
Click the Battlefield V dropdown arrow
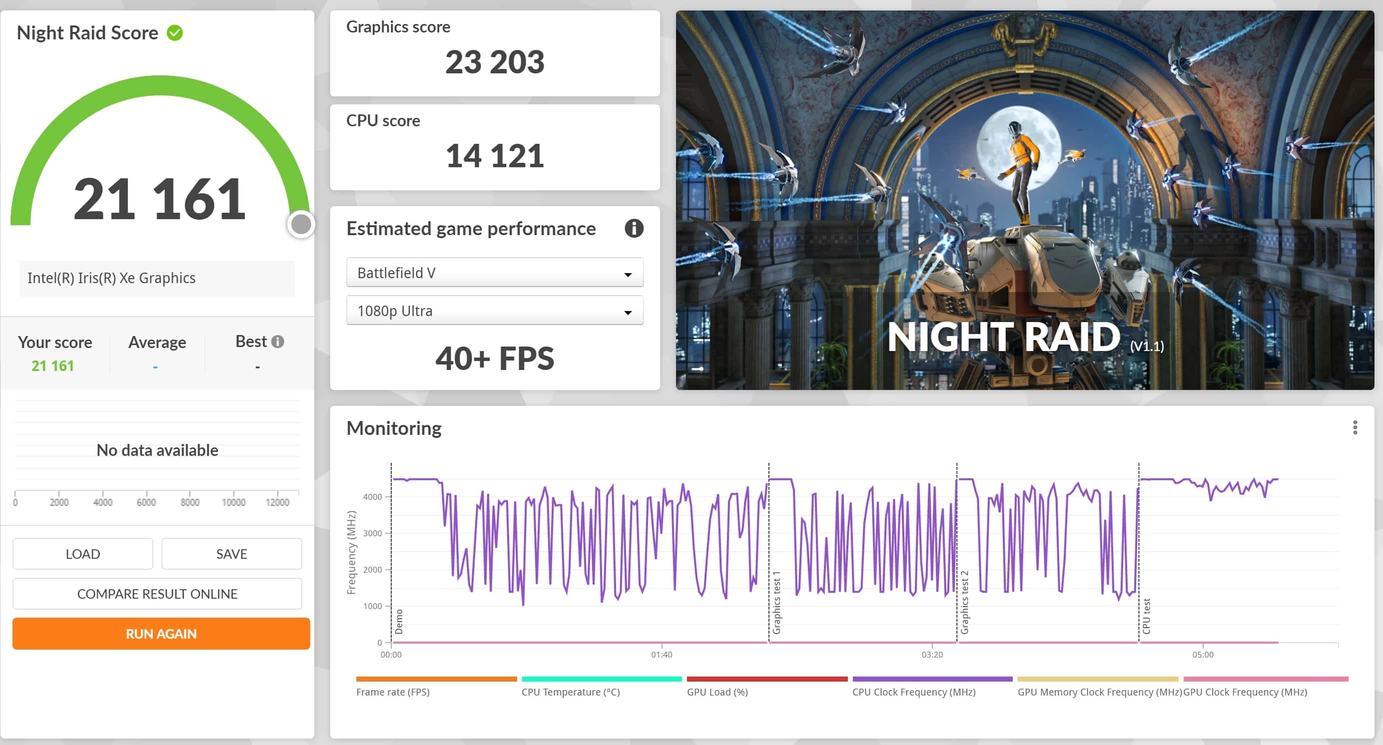tap(627, 274)
